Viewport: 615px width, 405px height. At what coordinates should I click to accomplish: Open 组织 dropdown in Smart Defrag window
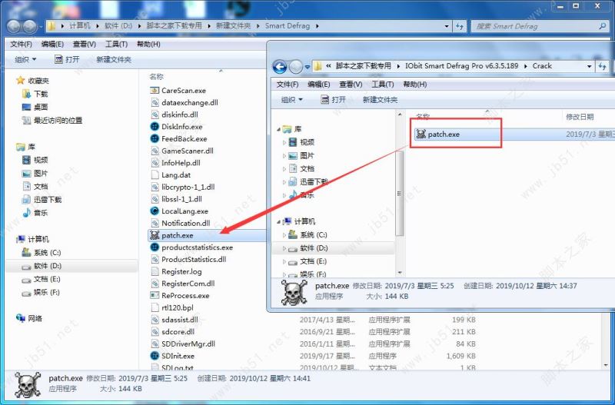pyautogui.click(x=25, y=60)
